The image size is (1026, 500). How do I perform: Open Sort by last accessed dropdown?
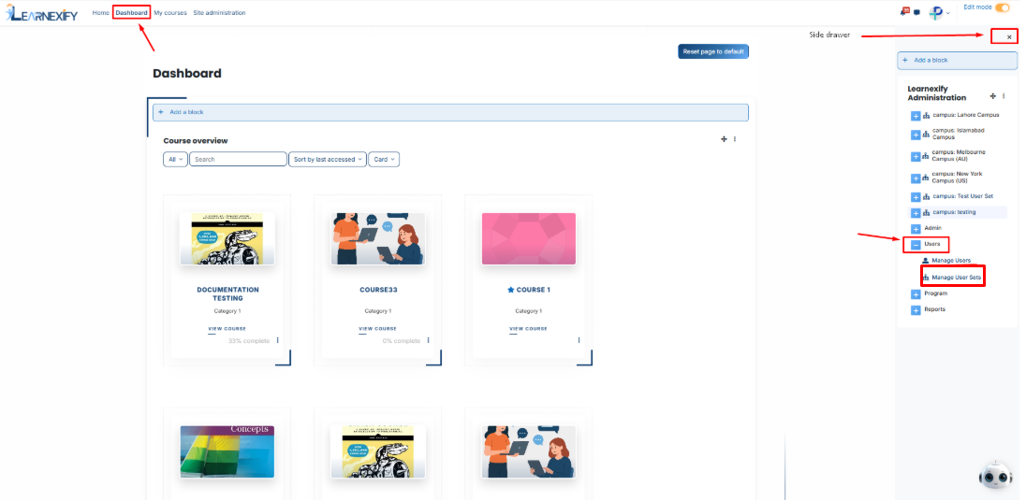pos(328,160)
